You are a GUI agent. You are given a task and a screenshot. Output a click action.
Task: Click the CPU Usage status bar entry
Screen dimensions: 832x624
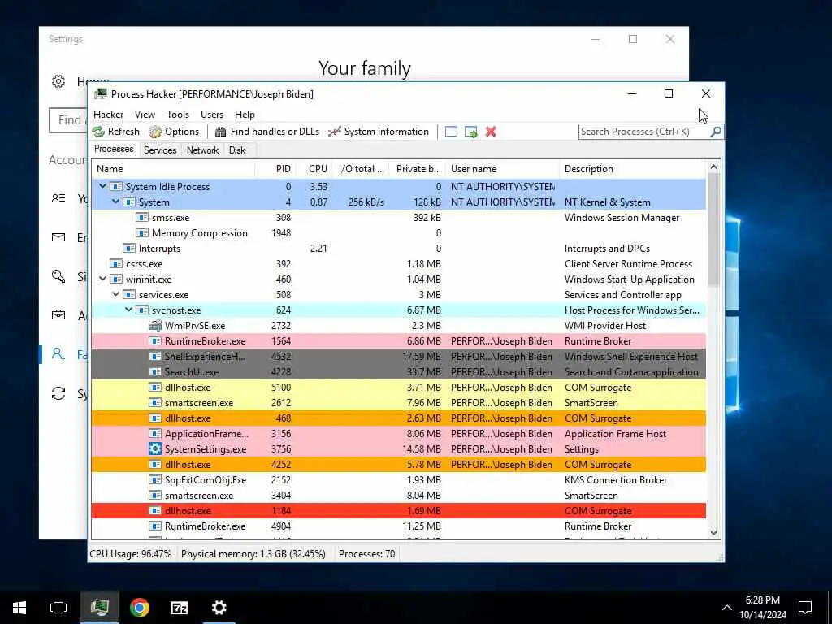pyautogui.click(x=131, y=554)
